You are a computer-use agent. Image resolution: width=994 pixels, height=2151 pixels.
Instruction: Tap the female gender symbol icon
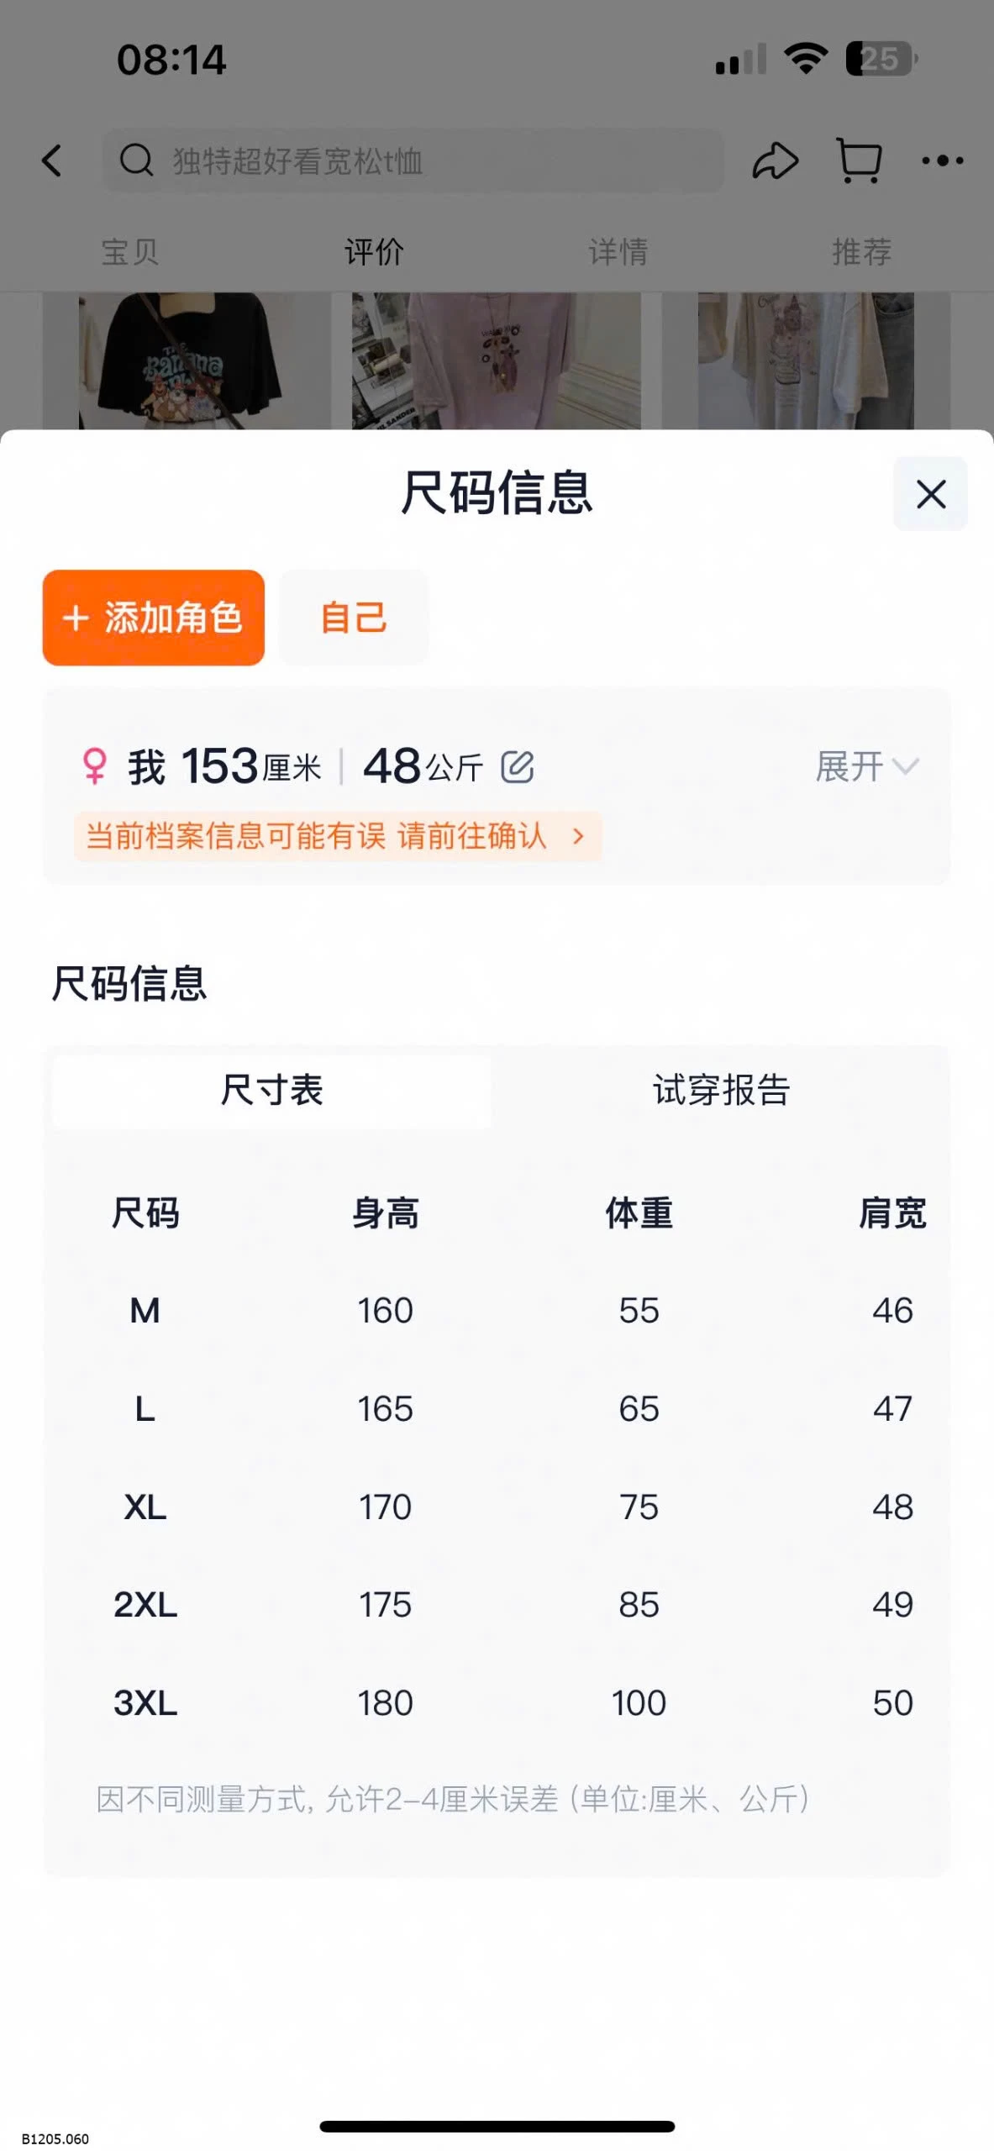95,766
